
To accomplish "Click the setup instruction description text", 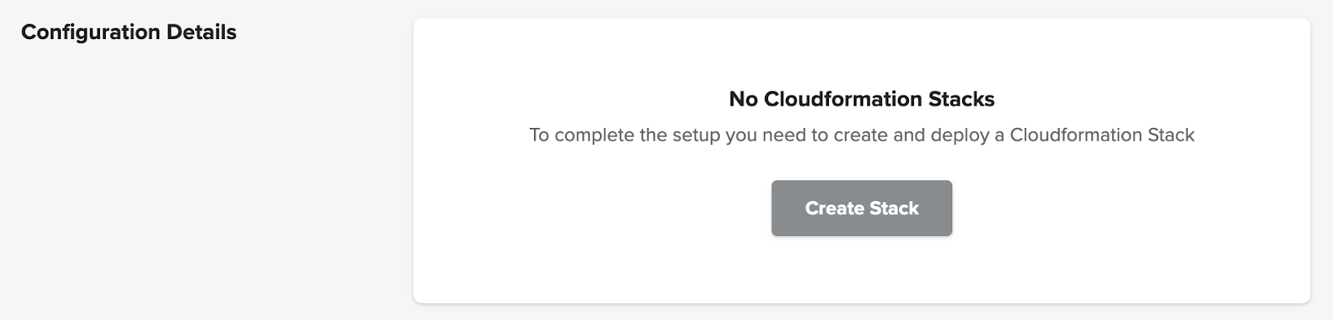I will [x=861, y=135].
